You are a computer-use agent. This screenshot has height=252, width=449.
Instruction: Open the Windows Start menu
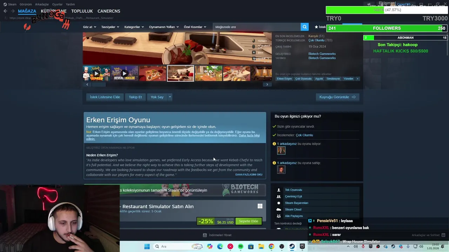[147, 246]
